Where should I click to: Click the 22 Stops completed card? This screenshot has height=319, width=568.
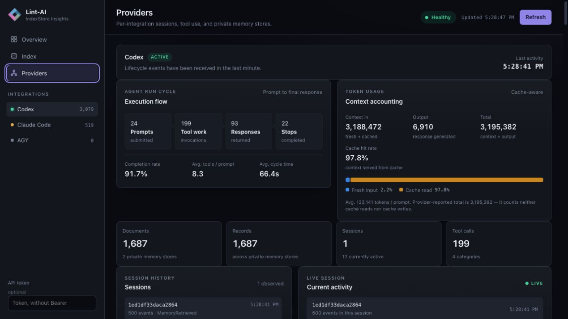(299, 131)
